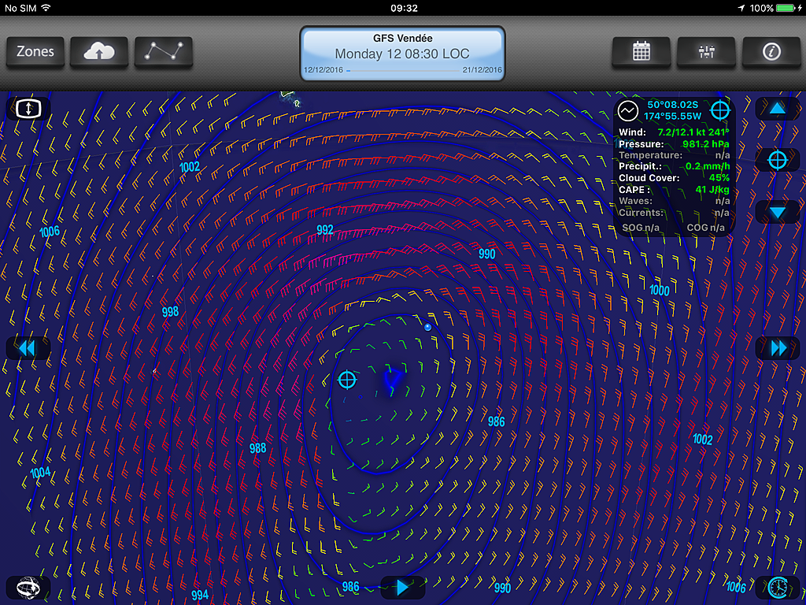Tap the battery status indicator
Screen dimensions: 806x605
[x=787, y=8]
